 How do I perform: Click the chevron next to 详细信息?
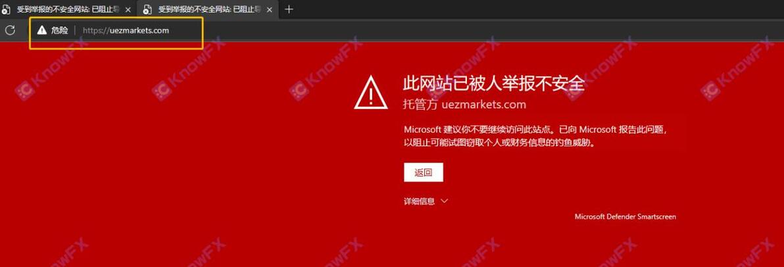pos(444,201)
